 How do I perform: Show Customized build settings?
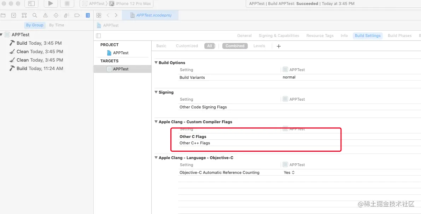coord(187,46)
